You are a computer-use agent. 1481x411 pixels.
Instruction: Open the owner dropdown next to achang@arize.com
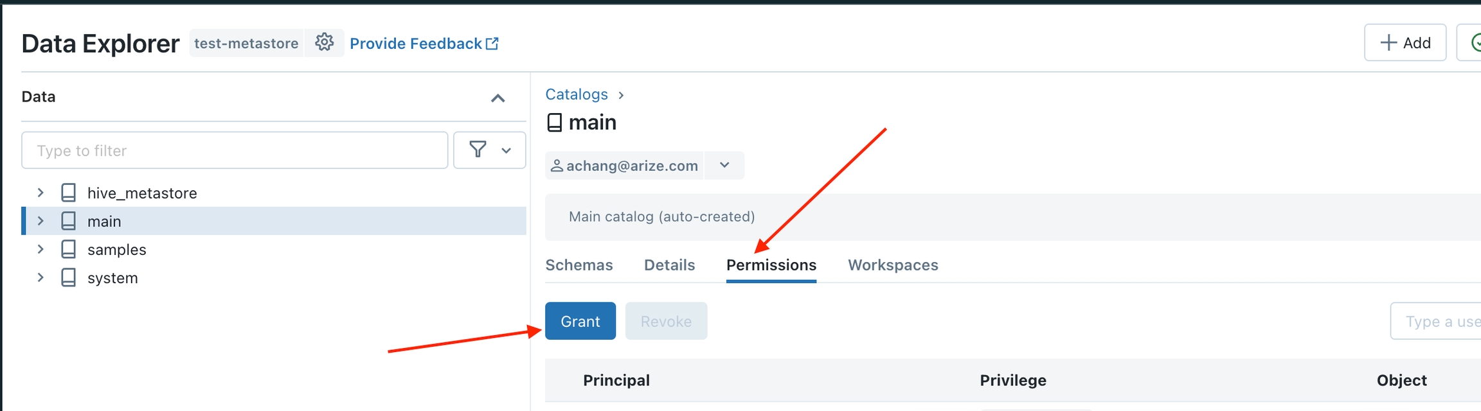coord(724,165)
